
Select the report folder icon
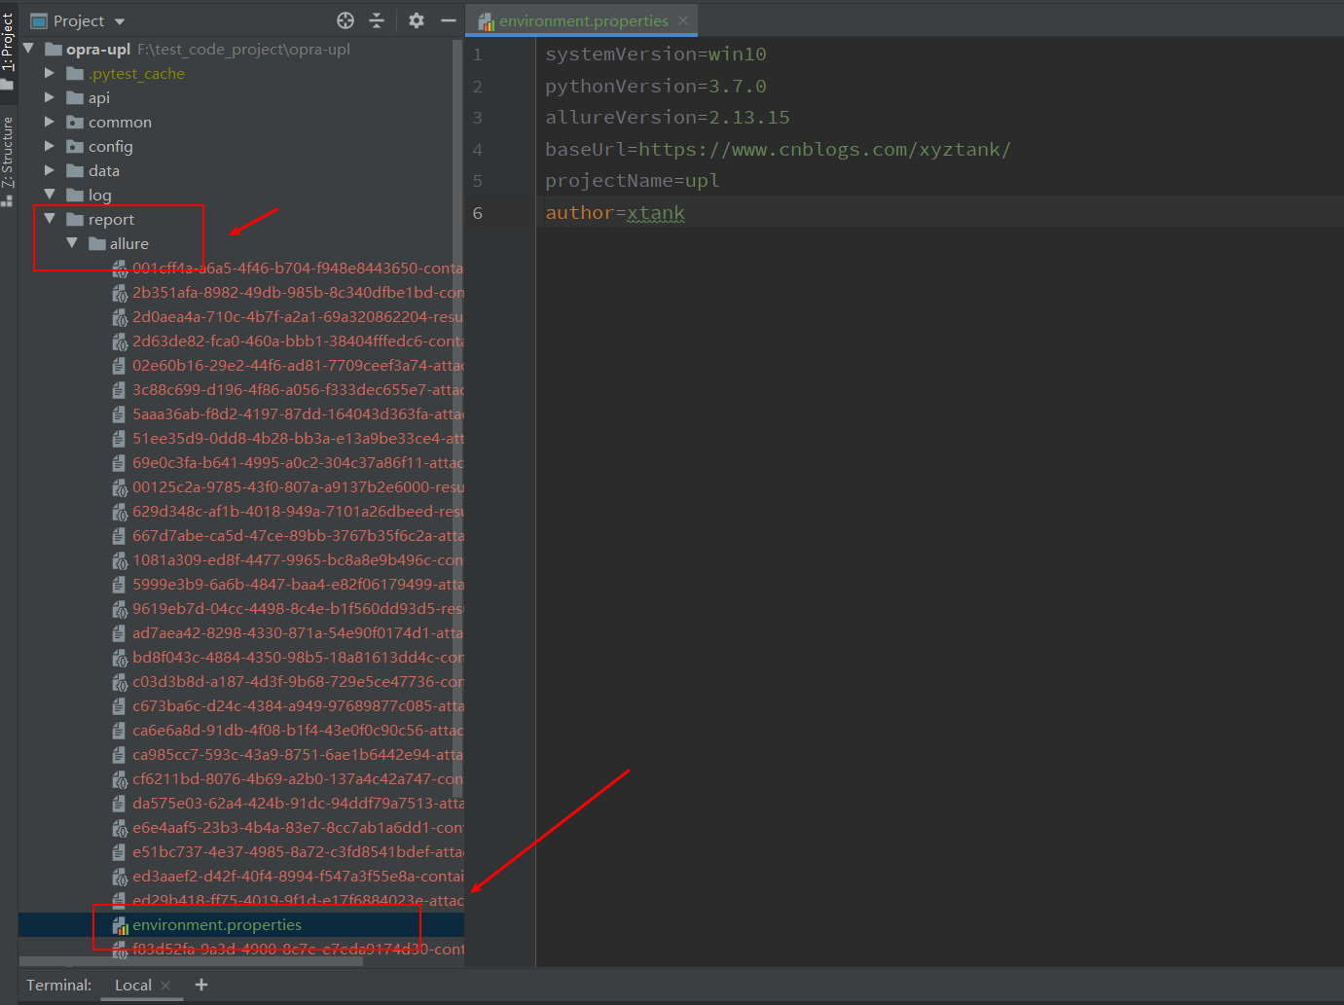pyautogui.click(x=75, y=219)
